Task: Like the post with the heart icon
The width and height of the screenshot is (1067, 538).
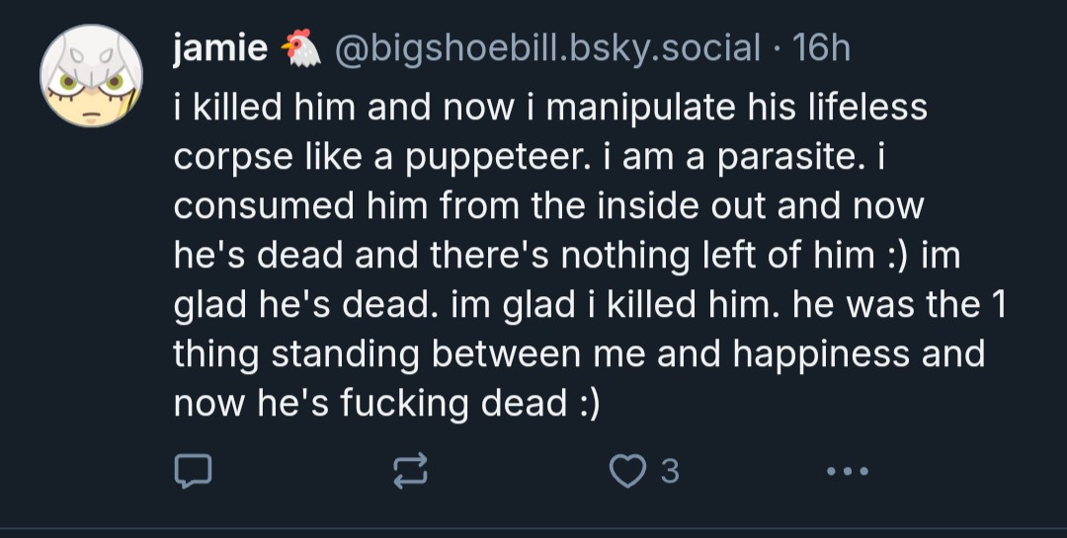Action: tap(627, 471)
